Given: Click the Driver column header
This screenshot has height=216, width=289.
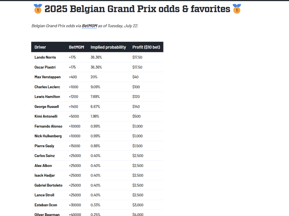Looking at the screenshot, I should 40,47.
